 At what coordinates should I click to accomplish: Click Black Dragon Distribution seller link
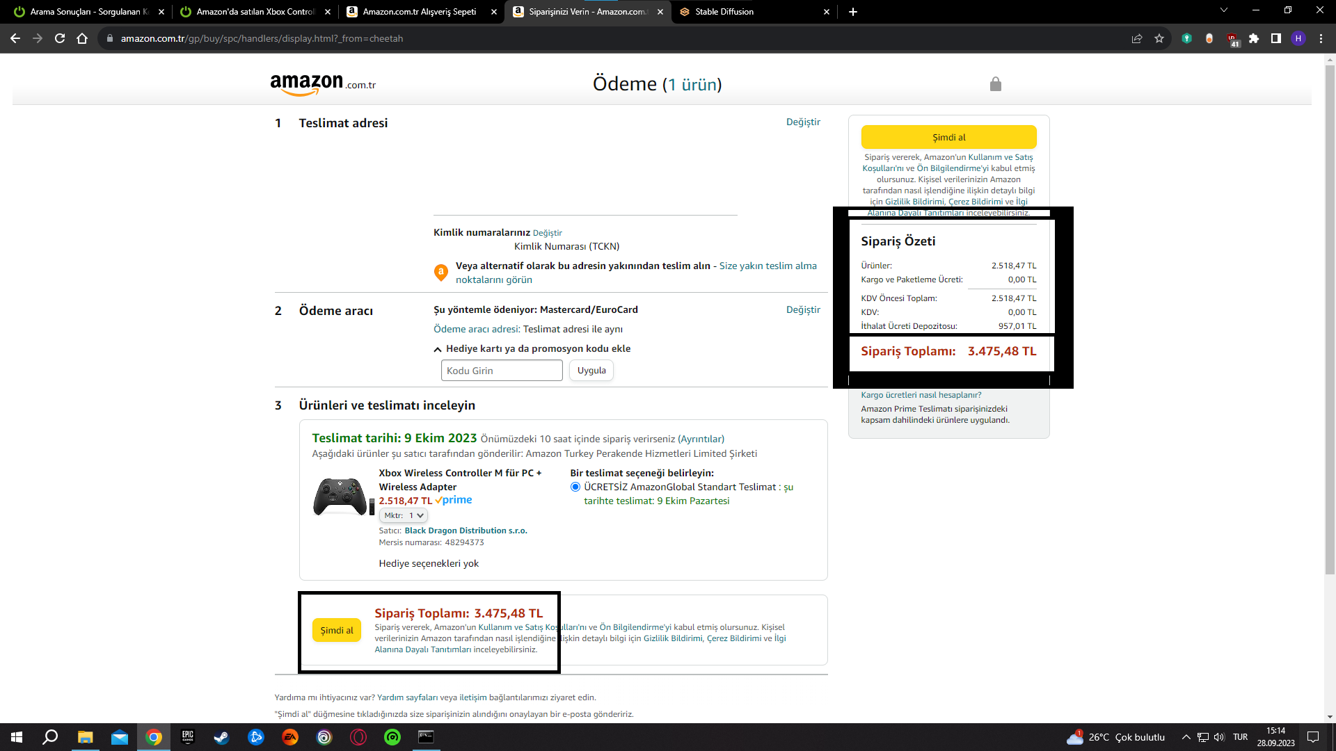(466, 531)
